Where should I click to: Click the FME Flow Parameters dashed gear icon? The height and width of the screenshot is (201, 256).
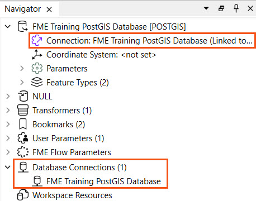(x=23, y=152)
